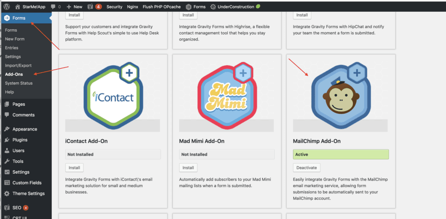Install the HipChat add-on
The width and height of the screenshot is (446, 219).
[x=302, y=15]
